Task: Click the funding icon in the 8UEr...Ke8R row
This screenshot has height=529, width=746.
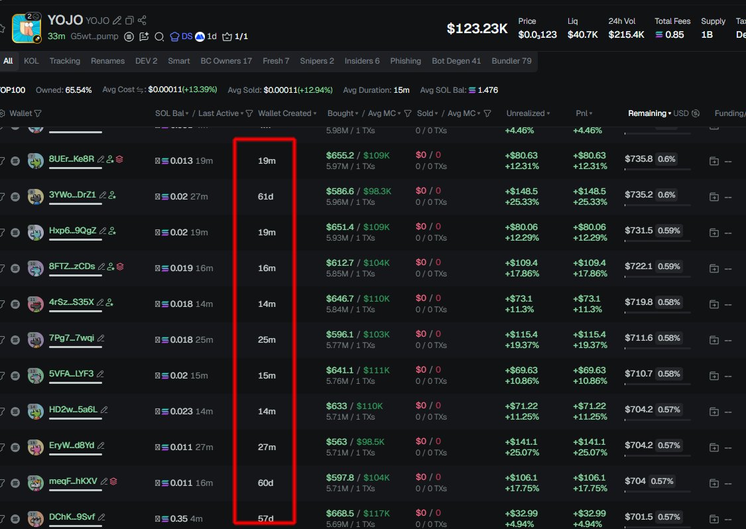Action: click(714, 160)
